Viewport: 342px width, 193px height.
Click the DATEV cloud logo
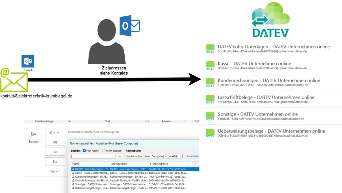pyautogui.click(x=271, y=19)
